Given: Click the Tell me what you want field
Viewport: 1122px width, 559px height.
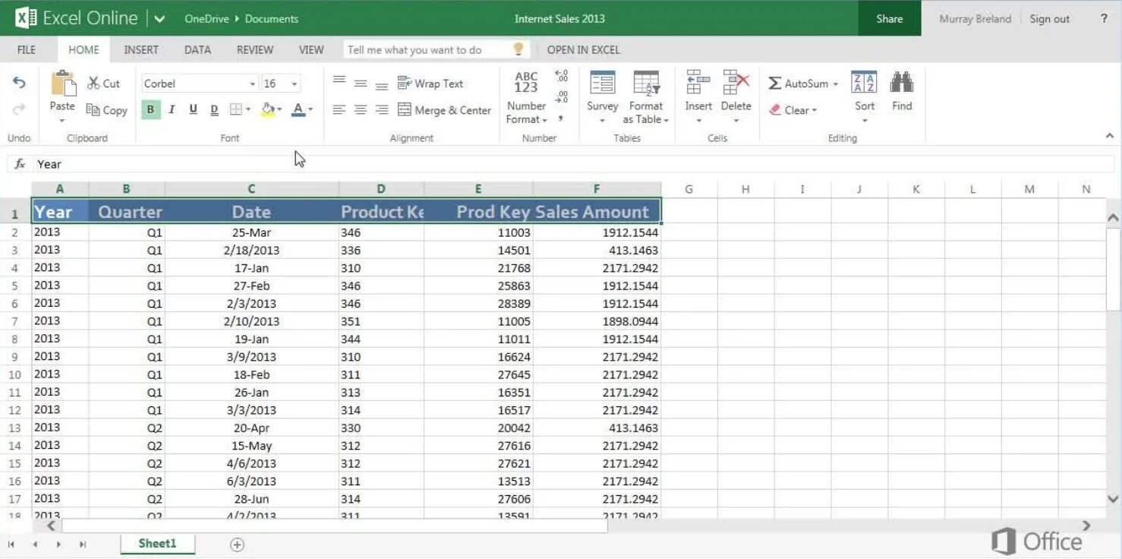Looking at the screenshot, I should click(436, 49).
